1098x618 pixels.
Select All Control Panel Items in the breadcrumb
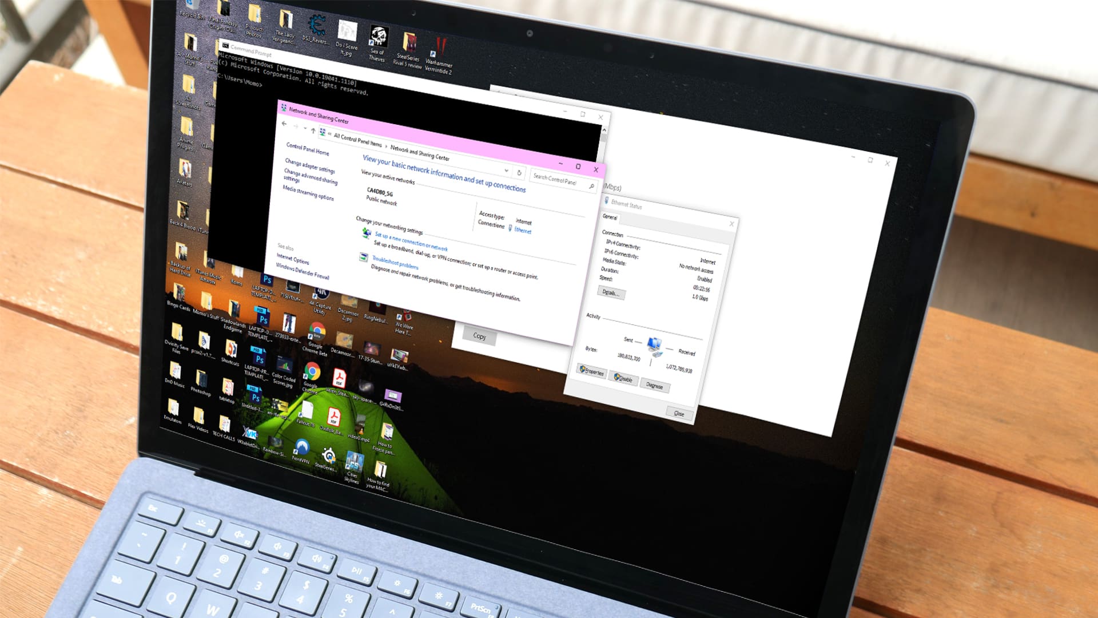(357, 140)
